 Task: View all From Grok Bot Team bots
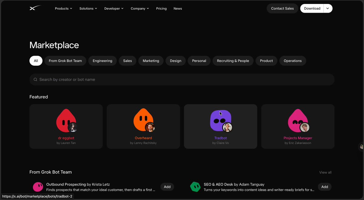pos(325,172)
